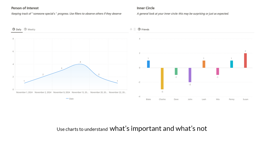264x143 pixels.
Task: Select Penny's cyan bar
Action: point(231,64)
